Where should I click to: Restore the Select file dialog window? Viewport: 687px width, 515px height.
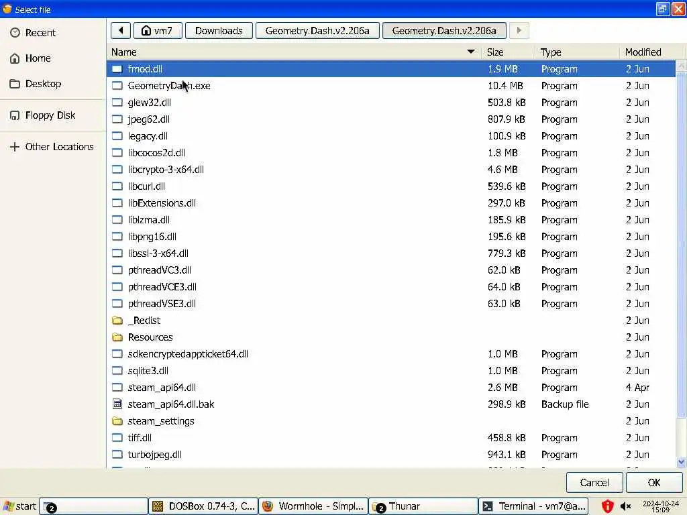tap(662, 9)
